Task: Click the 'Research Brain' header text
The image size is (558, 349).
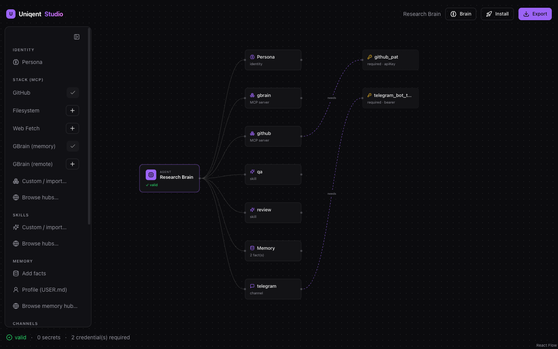Action: tap(422, 14)
